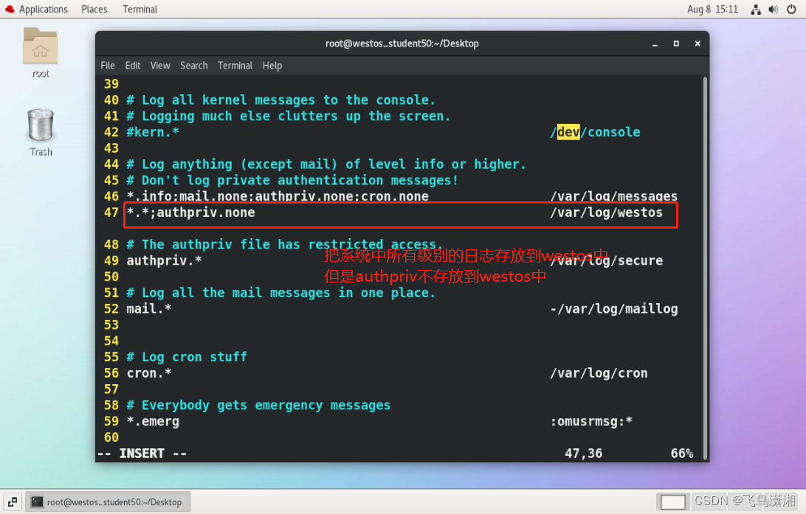The height and width of the screenshot is (514, 806).
Task: Click the highlighted 'dev' in /dev/console
Action: [x=568, y=132]
